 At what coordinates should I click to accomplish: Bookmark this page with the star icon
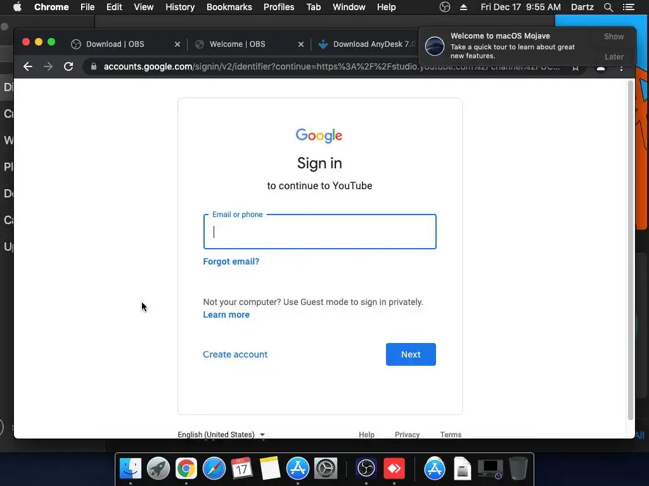coord(575,67)
